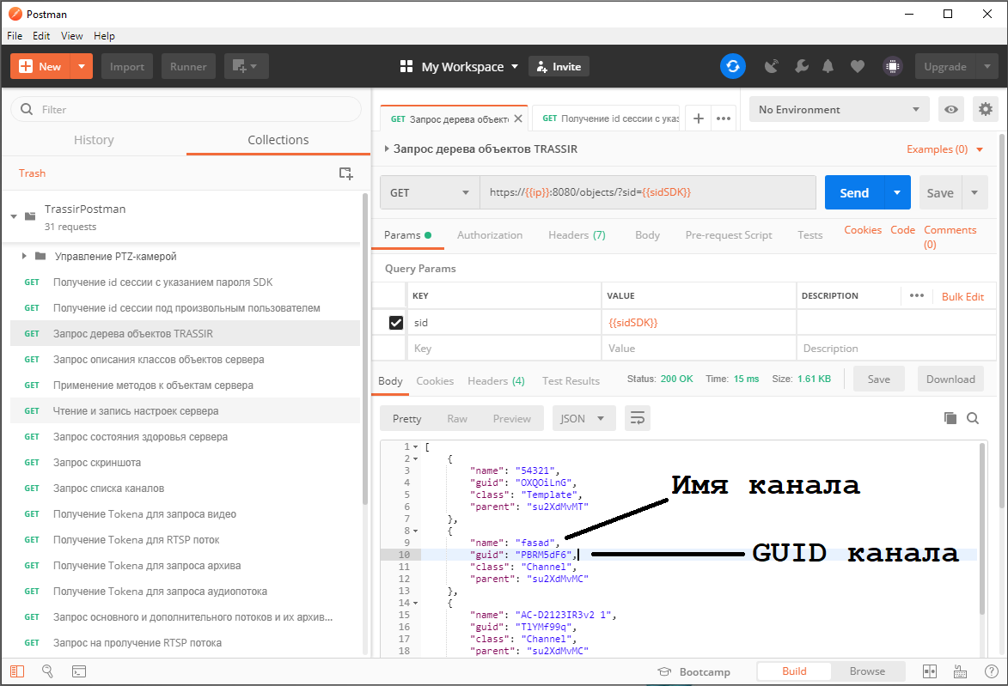Click the heart icon in header
Screen dimensions: 1008x686
pyautogui.click(x=857, y=66)
